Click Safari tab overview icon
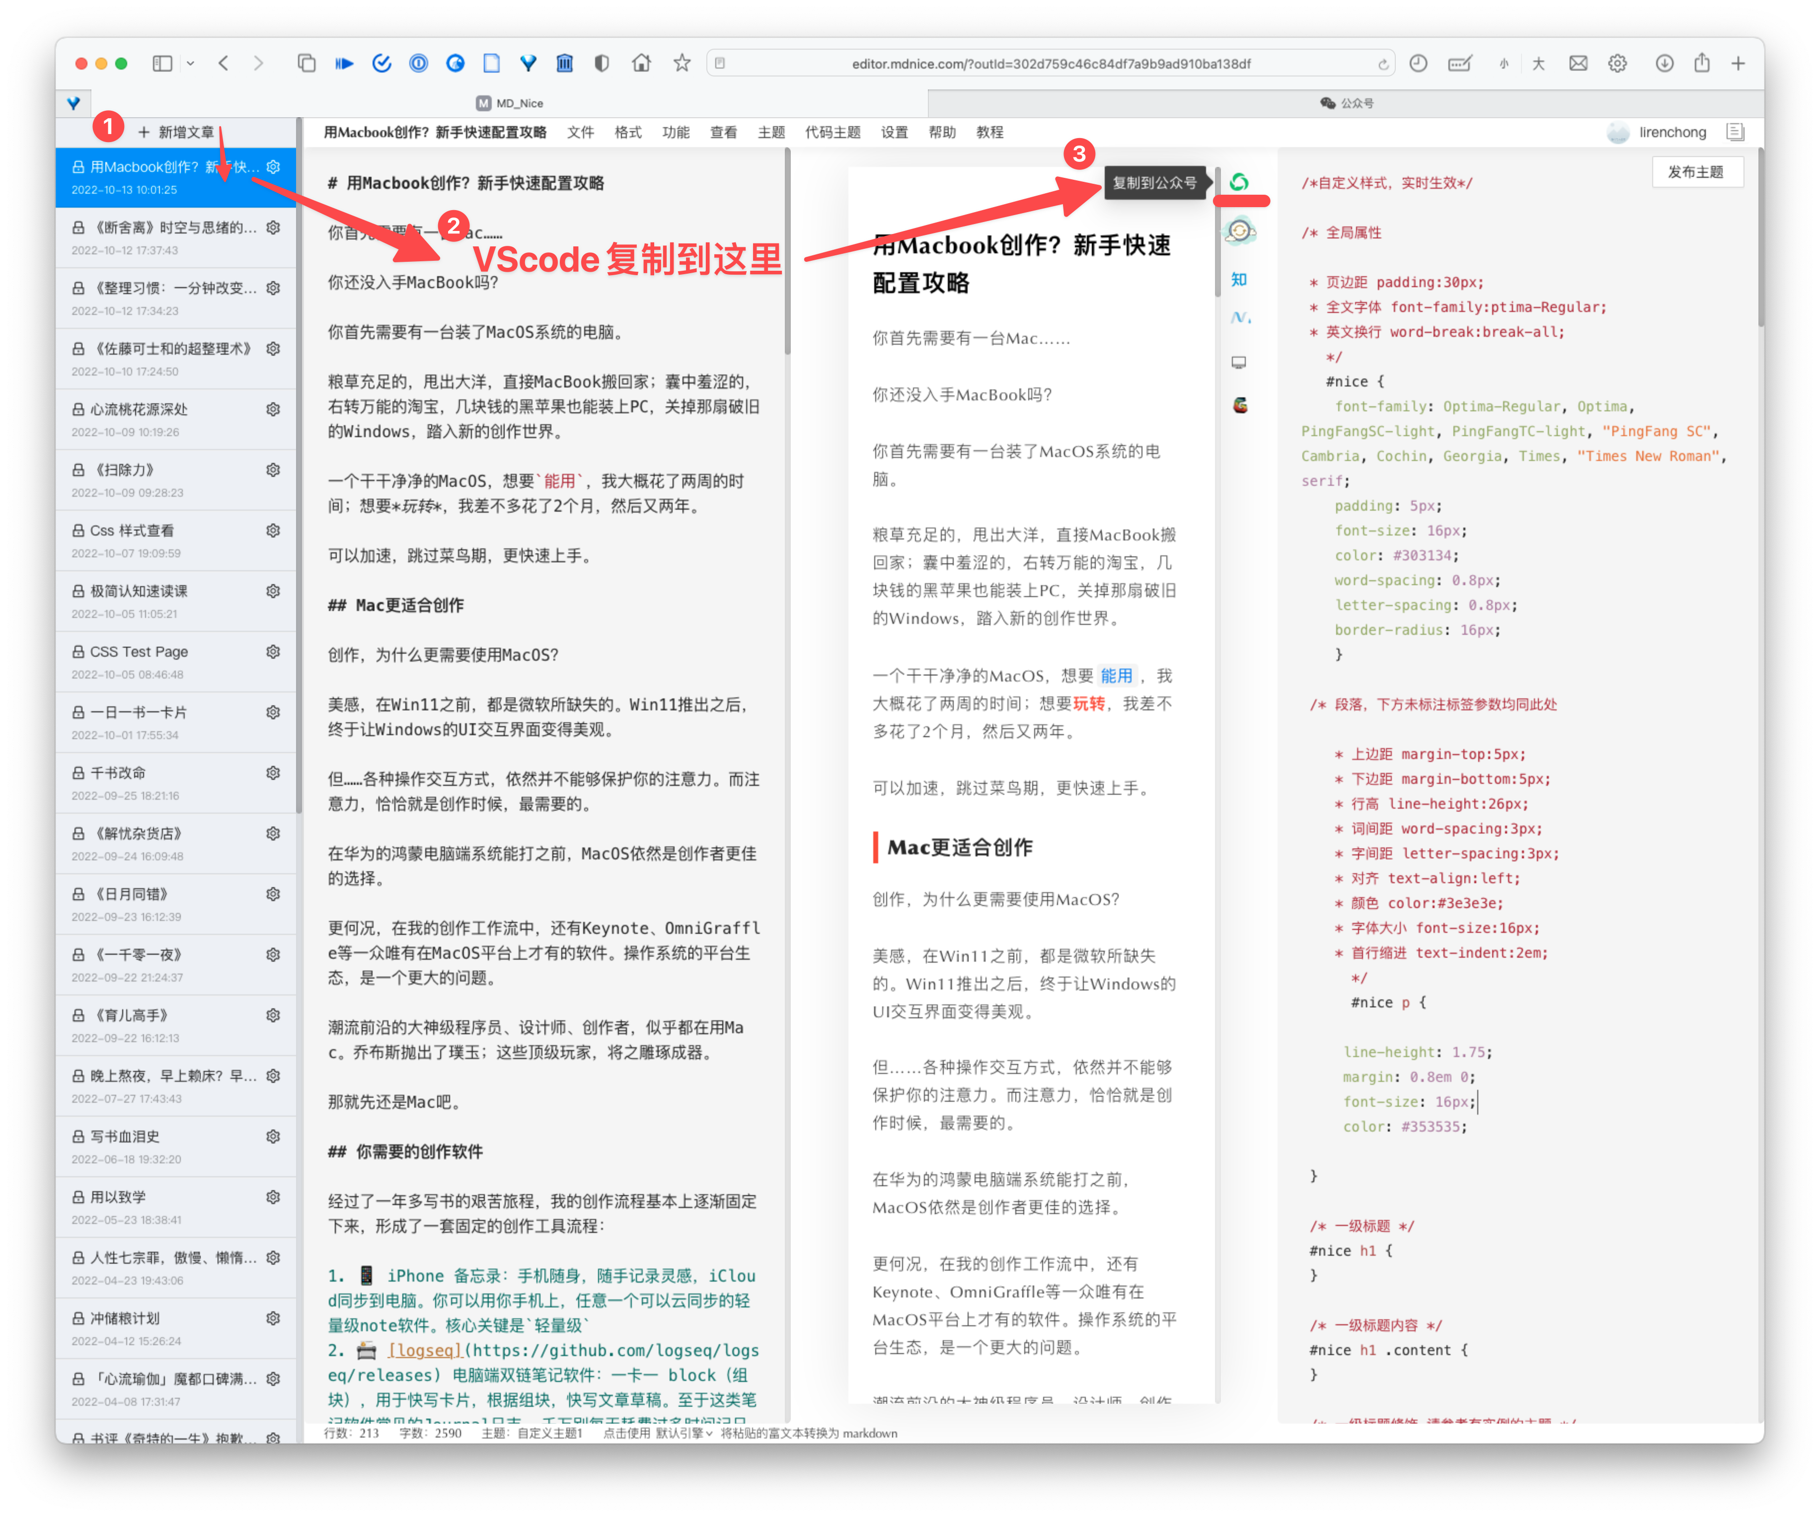Viewport: 1820px width, 1517px height. [307, 63]
